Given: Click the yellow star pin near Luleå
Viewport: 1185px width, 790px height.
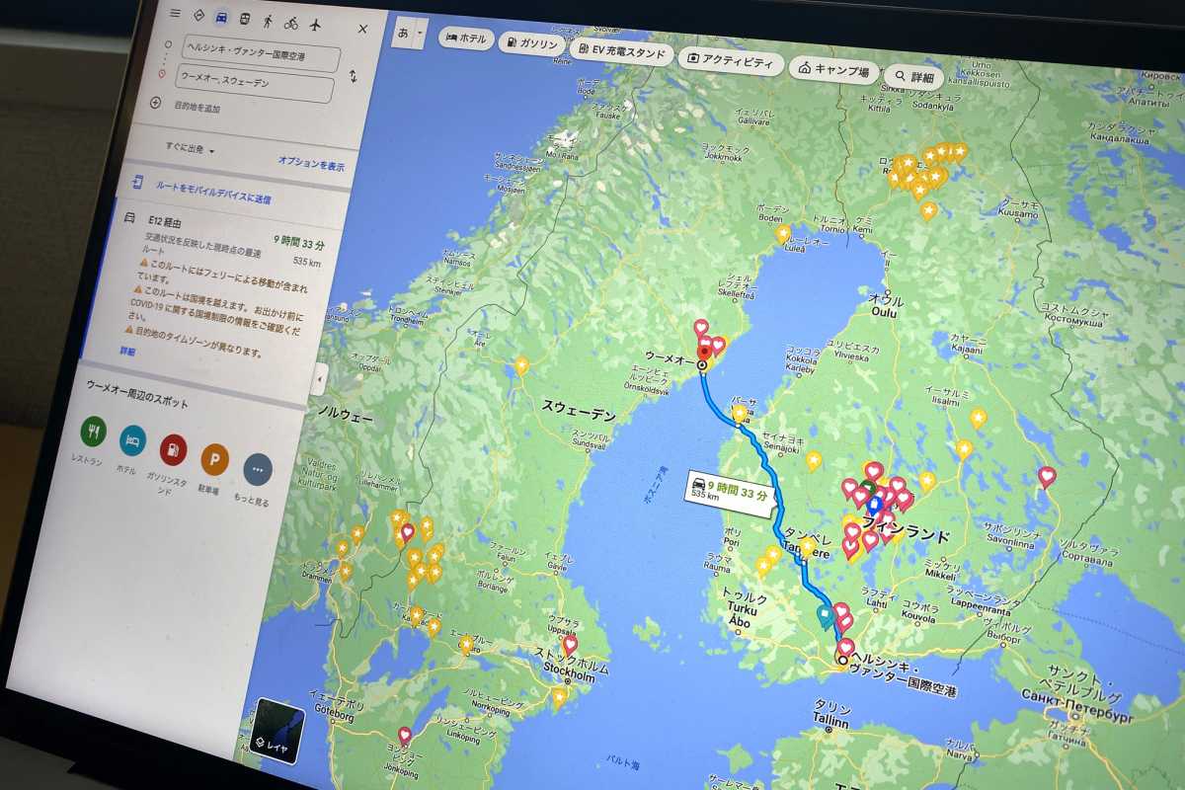Looking at the screenshot, I should click(x=783, y=234).
